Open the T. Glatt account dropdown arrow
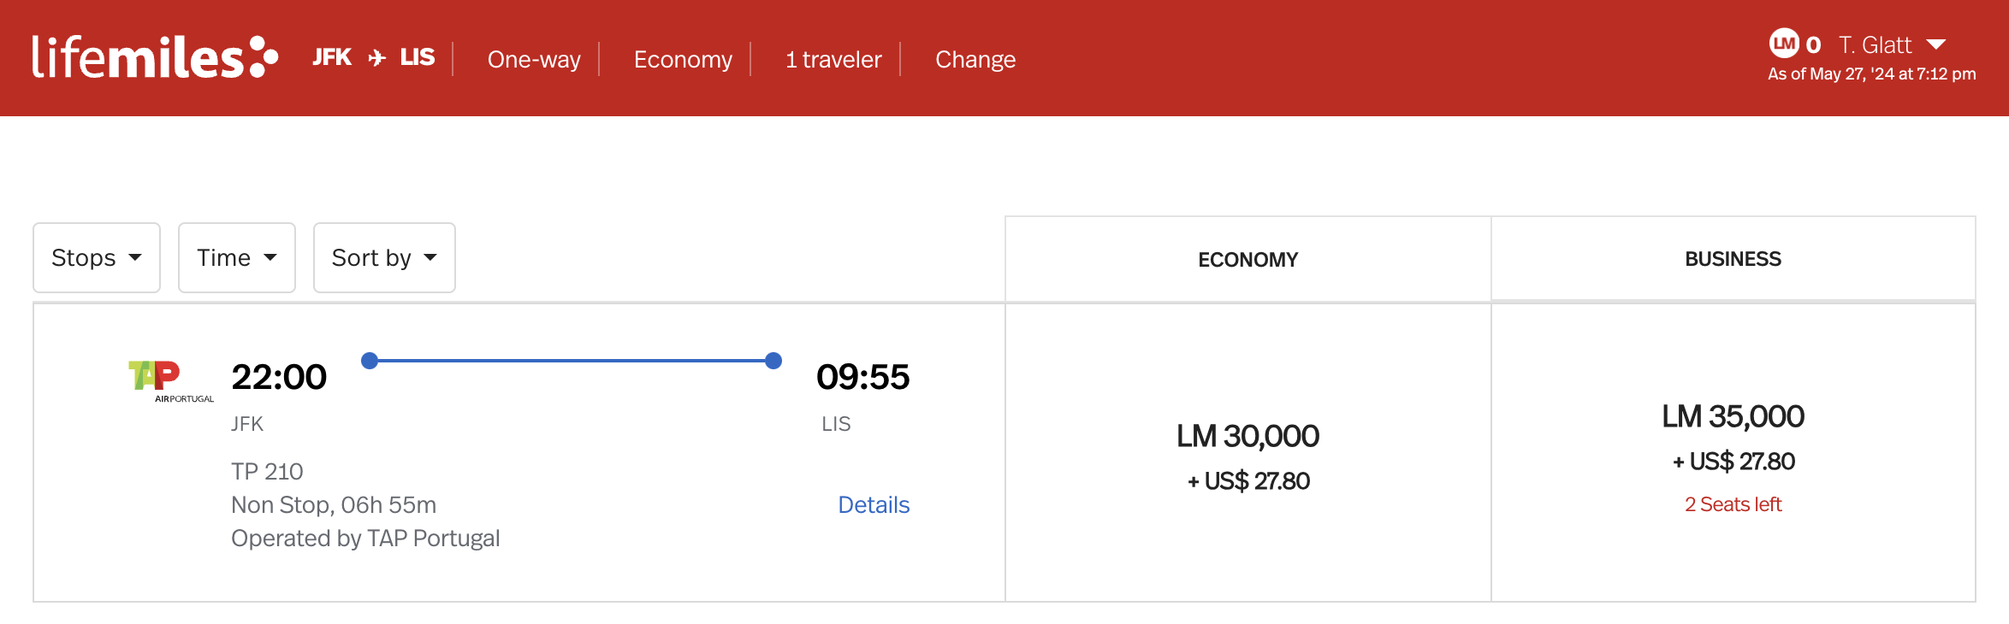Screen dimensions: 2009x624 pos(1936,44)
